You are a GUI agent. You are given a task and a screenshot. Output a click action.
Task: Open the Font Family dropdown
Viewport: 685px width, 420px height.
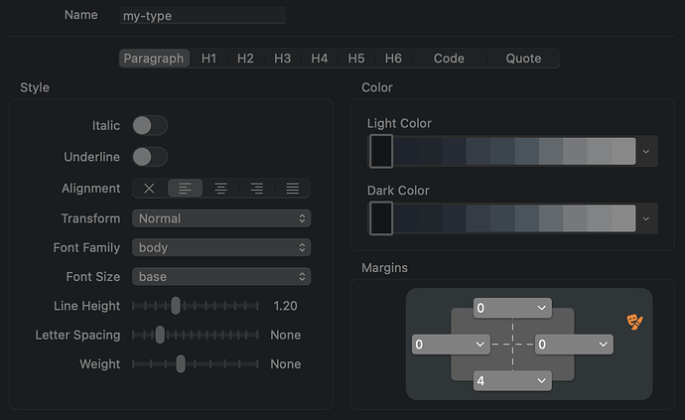point(221,247)
